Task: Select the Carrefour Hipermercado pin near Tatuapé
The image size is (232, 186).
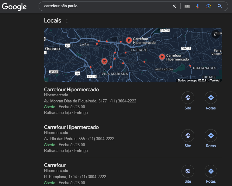Action: (x=129, y=40)
